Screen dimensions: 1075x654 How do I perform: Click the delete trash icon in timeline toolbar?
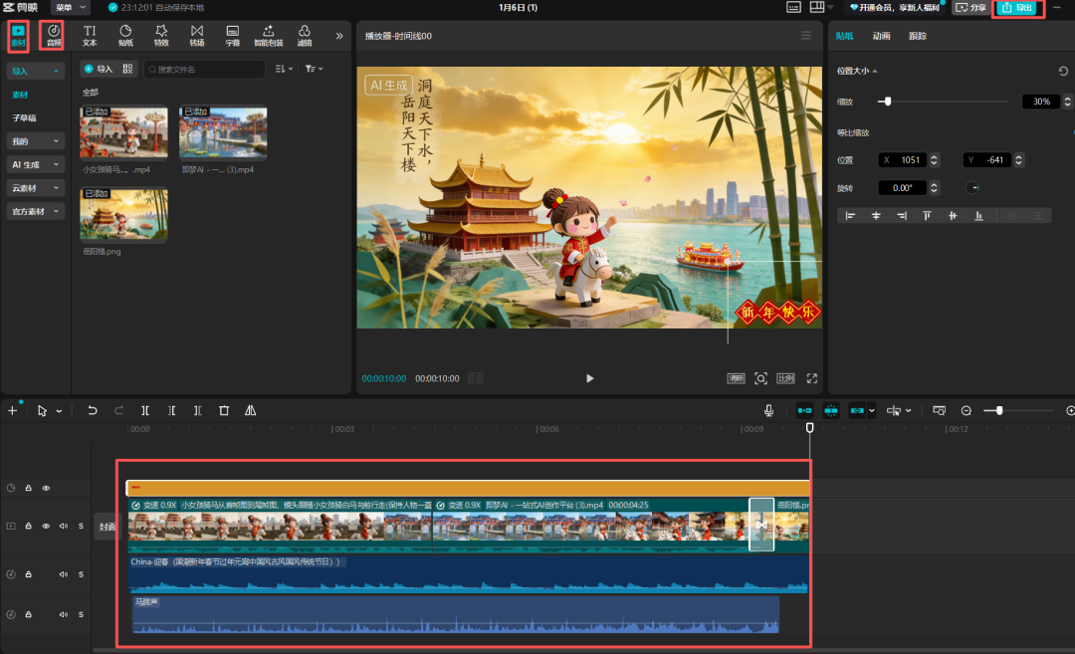coord(224,410)
